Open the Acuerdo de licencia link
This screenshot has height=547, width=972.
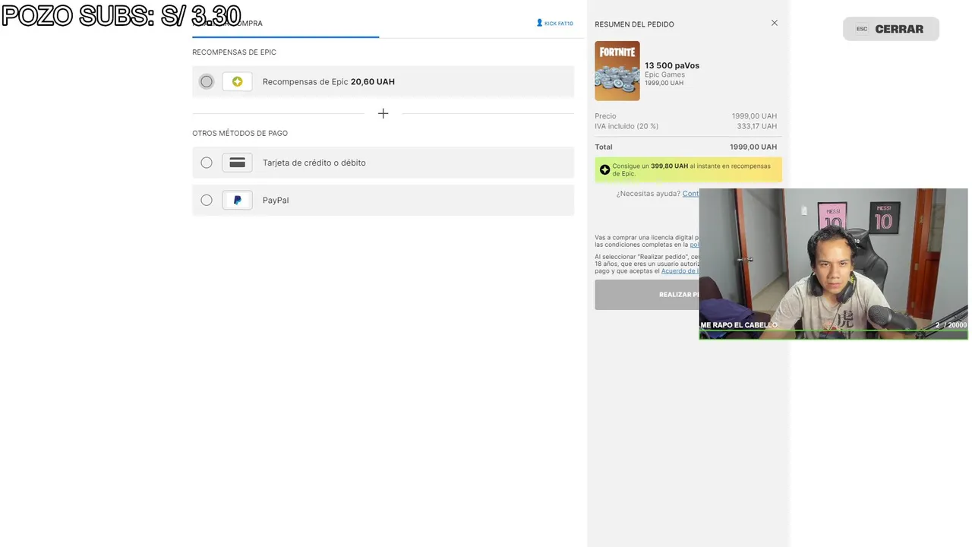pos(680,271)
